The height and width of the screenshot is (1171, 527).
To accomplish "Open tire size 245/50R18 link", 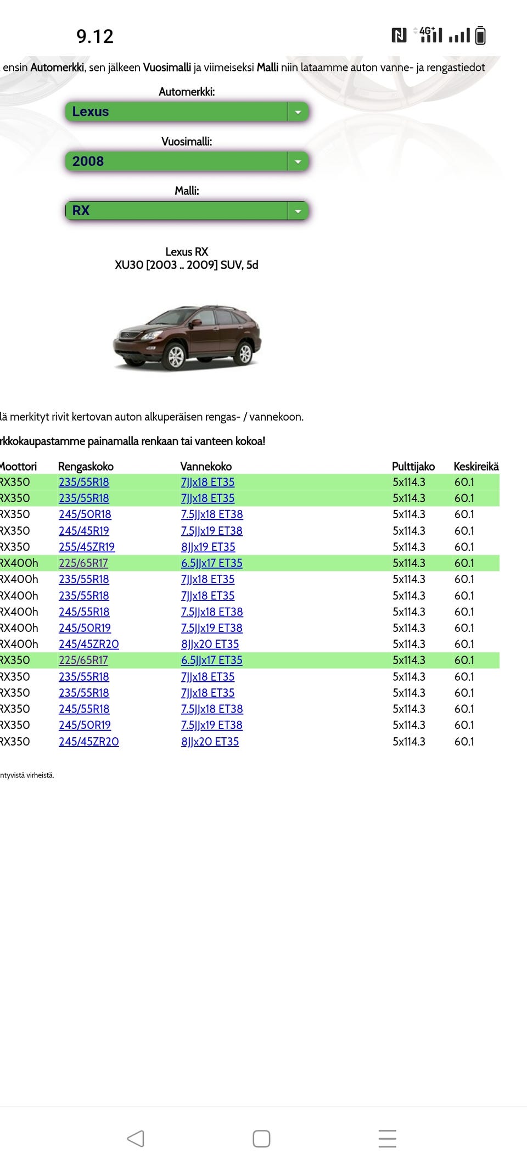I will pos(85,514).
